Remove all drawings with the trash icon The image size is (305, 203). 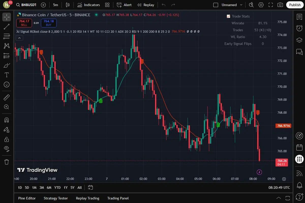point(7,162)
